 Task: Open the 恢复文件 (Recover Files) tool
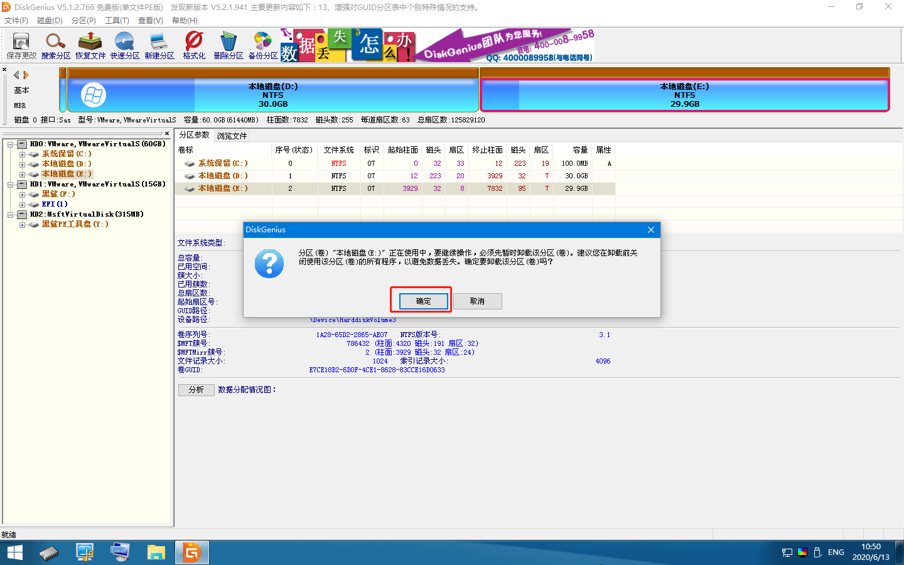[x=90, y=44]
